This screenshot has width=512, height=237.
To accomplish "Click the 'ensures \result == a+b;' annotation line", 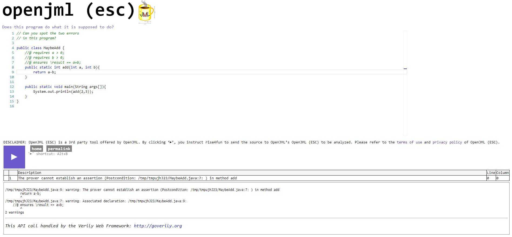I will click(53, 63).
